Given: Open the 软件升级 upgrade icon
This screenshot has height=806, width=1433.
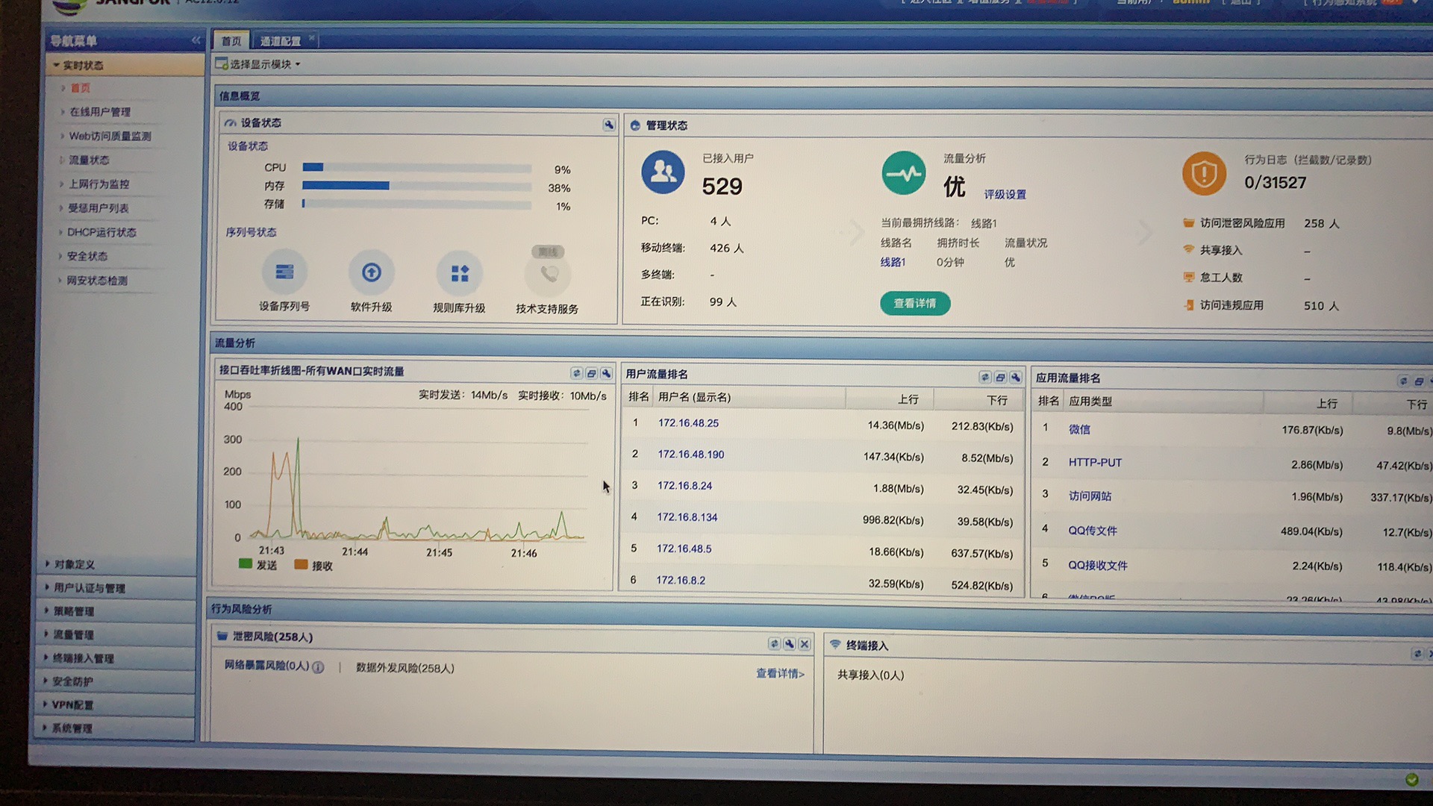Looking at the screenshot, I should (x=371, y=273).
